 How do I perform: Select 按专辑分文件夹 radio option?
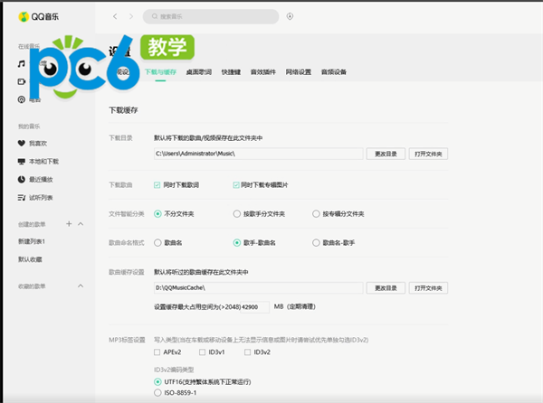tap(316, 214)
